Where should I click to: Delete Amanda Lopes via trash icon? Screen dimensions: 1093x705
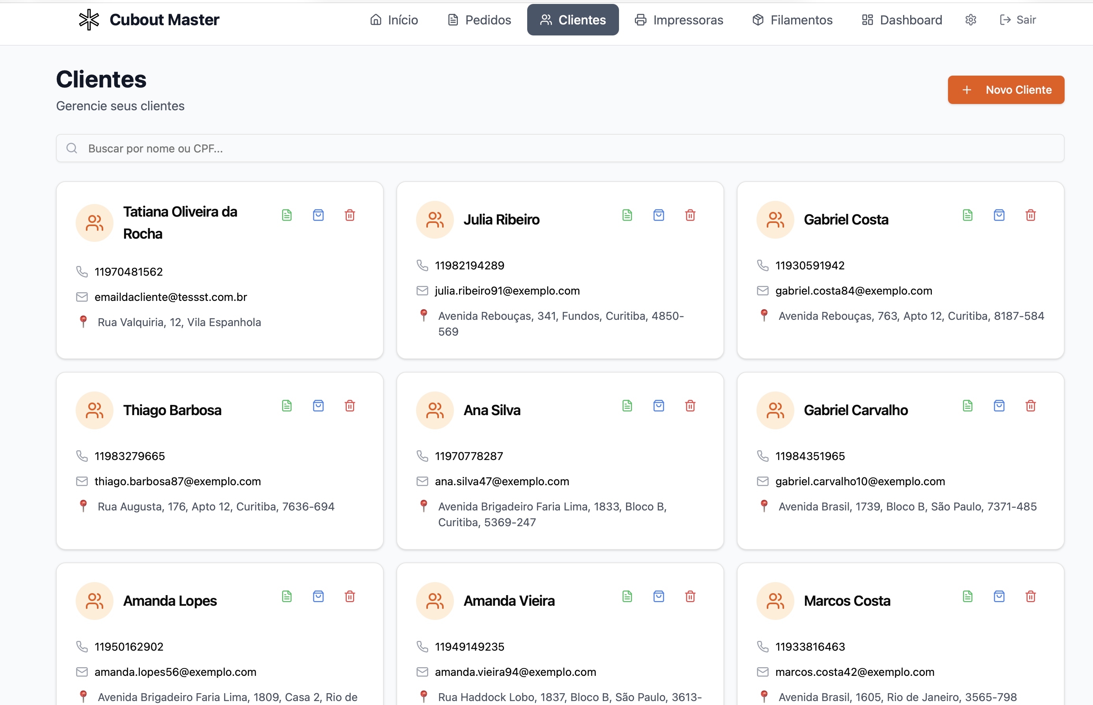(350, 596)
